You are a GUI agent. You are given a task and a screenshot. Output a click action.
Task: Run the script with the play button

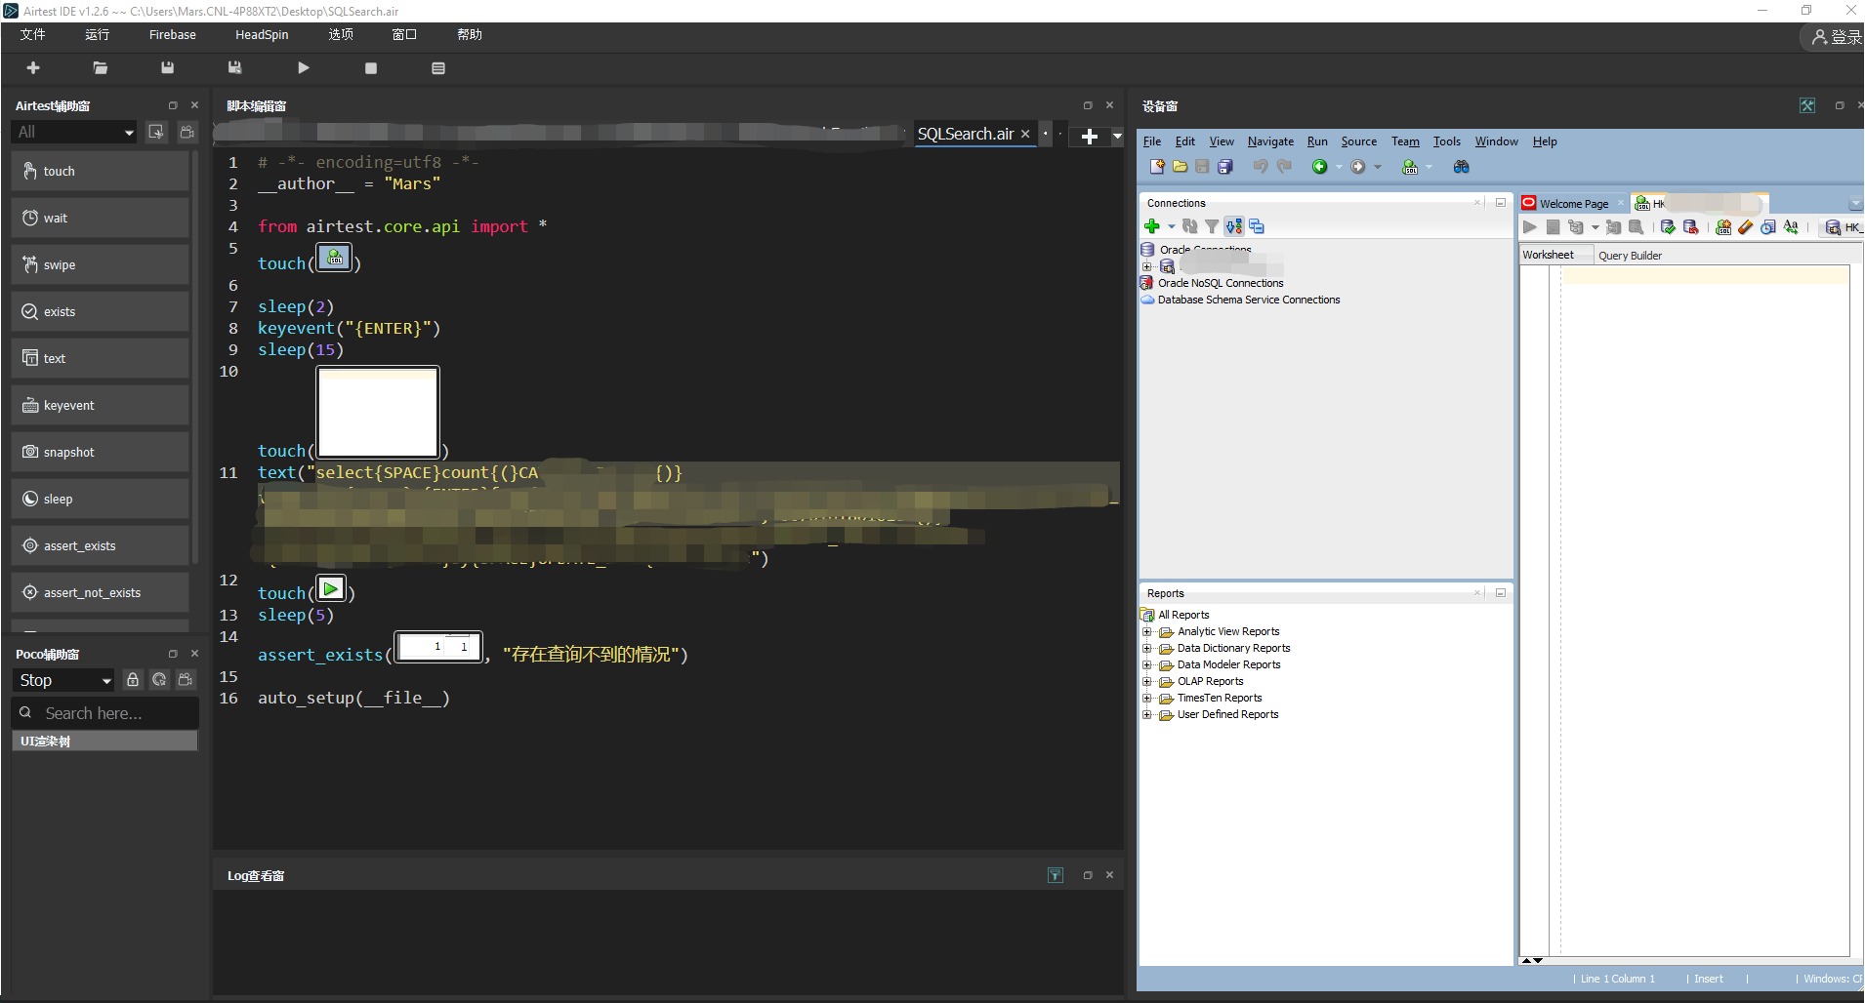pyautogui.click(x=304, y=67)
